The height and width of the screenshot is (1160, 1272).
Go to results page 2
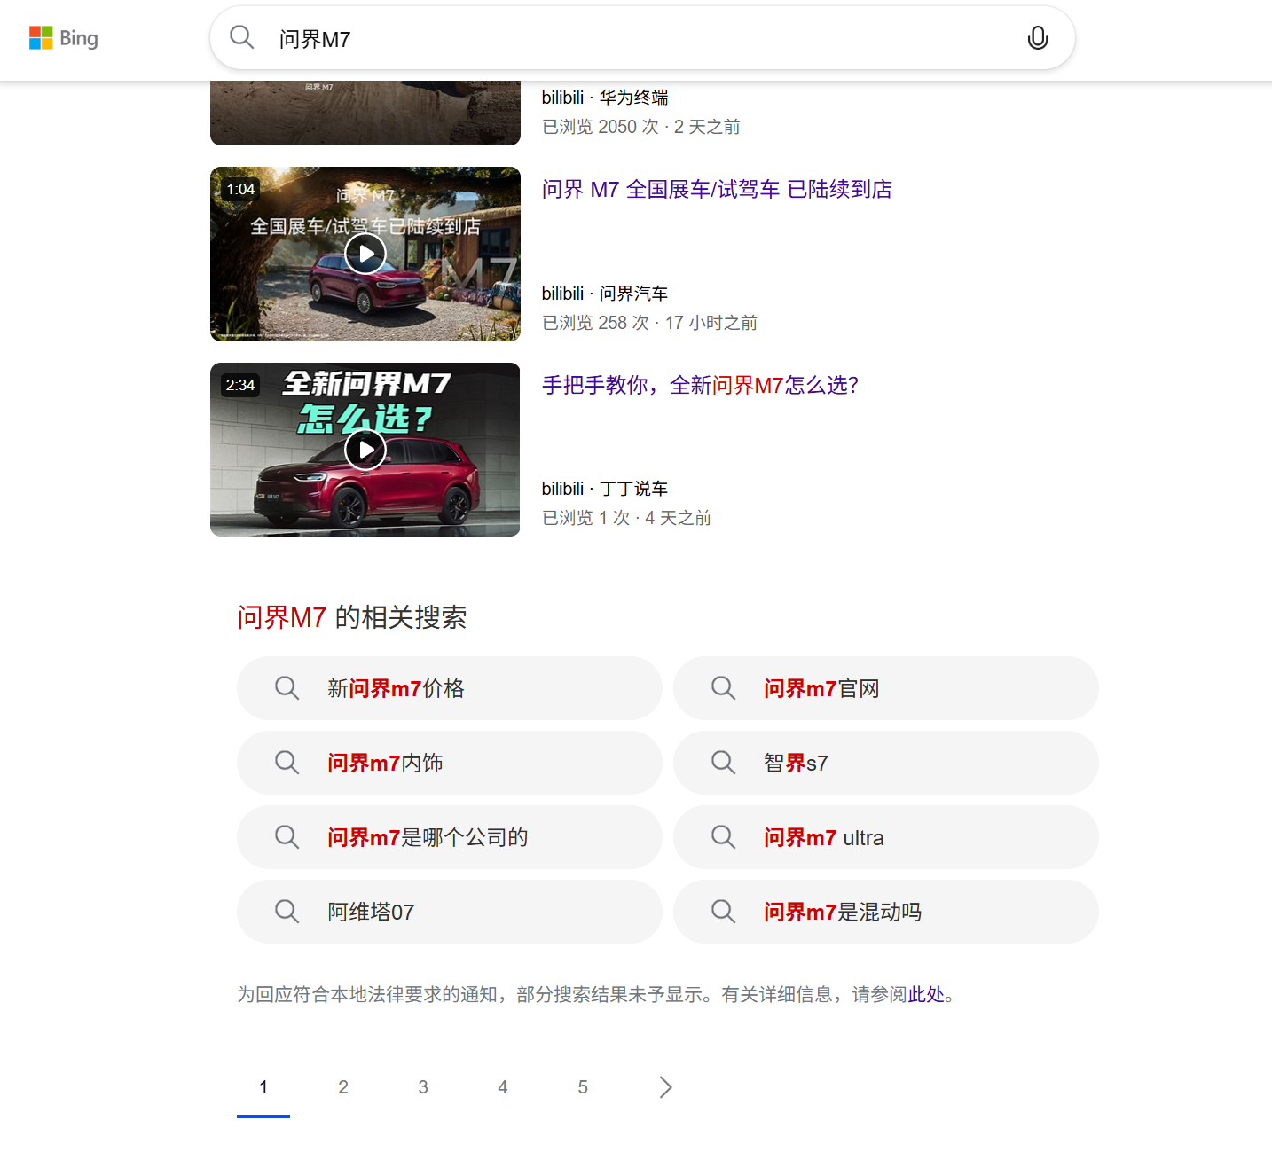coord(343,1087)
